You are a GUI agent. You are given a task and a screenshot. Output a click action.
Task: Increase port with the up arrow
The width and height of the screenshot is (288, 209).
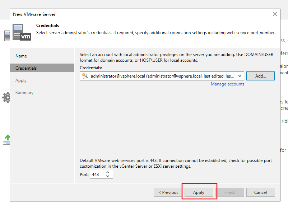[x=108, y=172]
